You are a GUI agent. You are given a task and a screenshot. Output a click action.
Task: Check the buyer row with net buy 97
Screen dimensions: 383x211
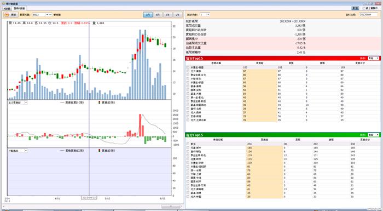[x=188, y=71]
